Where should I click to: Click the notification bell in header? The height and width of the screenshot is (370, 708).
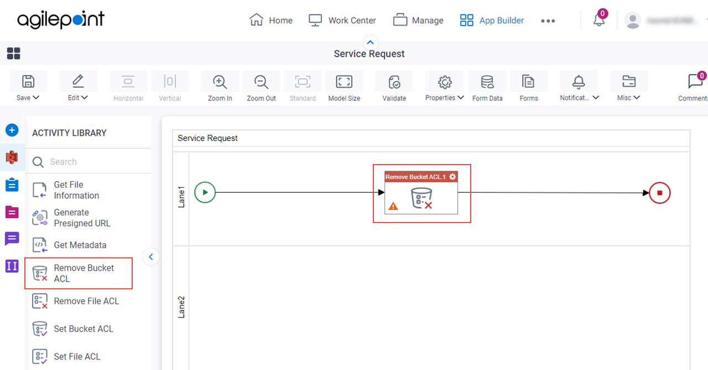[x=599, y=20]
